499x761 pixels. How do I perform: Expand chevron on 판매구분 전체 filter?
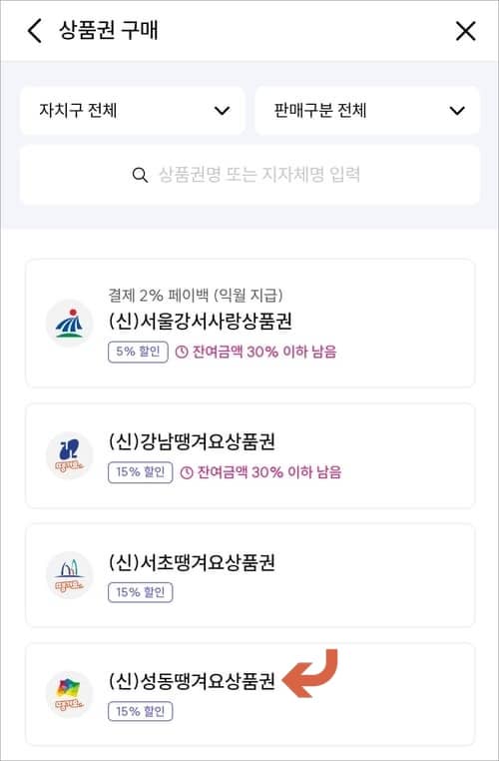point(457,111)
